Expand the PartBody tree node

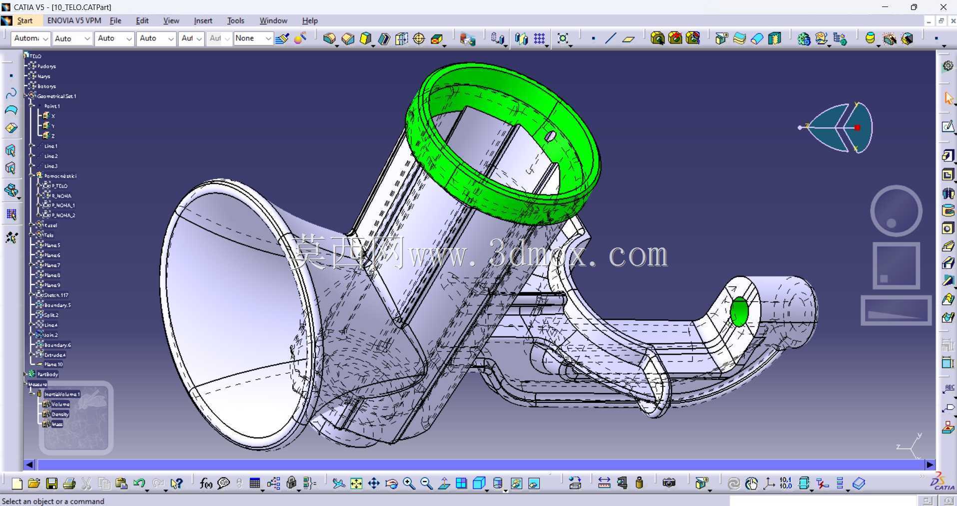tap(25, 374)
